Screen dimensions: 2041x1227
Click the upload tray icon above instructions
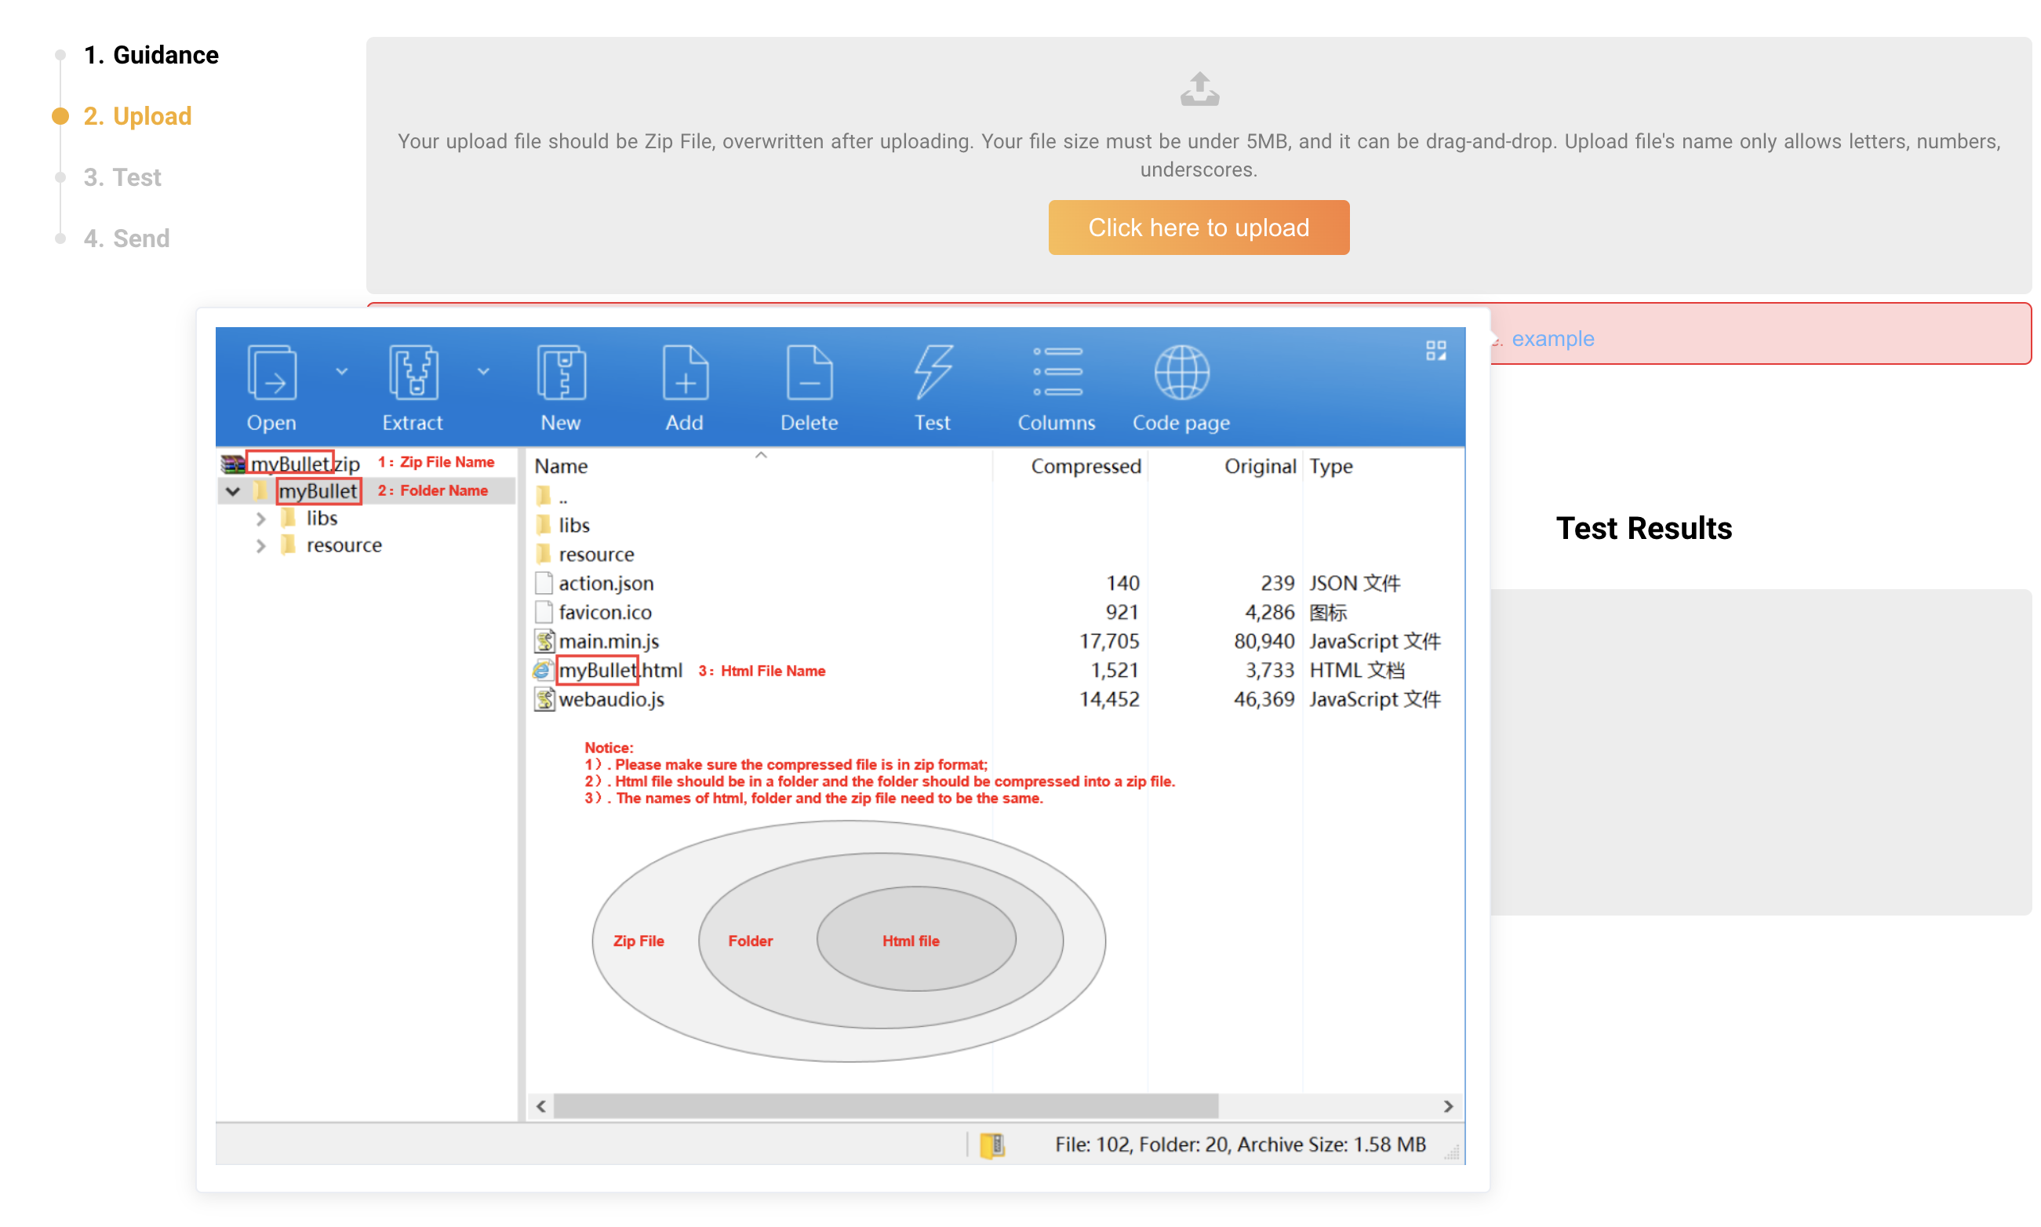coord(1199,89)
